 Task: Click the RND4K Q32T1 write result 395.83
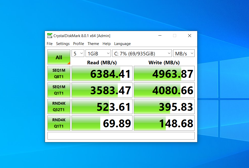(x=164, y=106)
